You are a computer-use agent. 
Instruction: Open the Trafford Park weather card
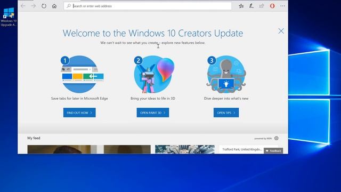(249, 149)
